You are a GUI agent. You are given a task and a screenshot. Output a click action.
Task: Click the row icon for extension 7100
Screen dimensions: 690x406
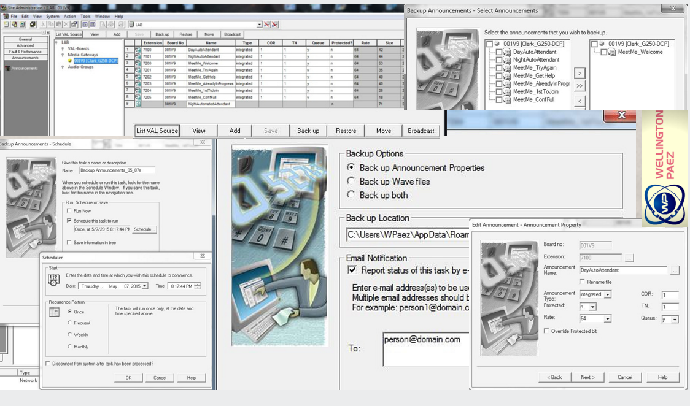click(138, 50)
